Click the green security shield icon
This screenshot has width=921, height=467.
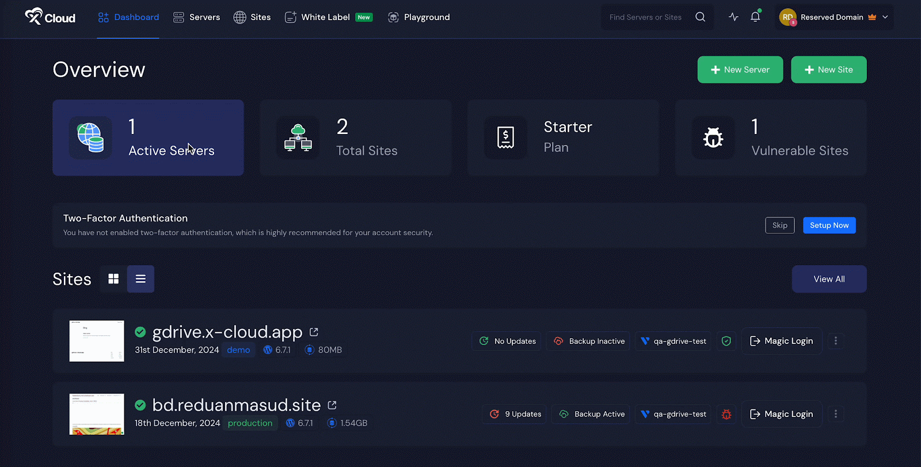pyautogui.click(x=726, y=341)
